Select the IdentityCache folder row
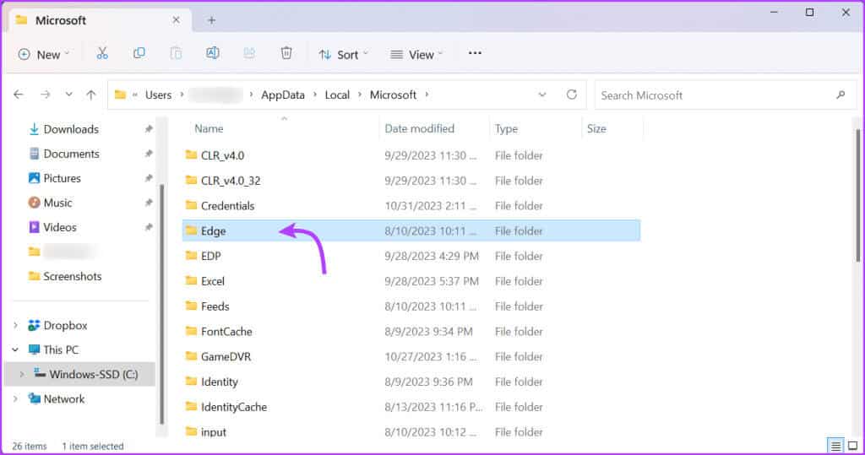Image resolution: width=865 pixels, height=455 pixels. (411, 407)
